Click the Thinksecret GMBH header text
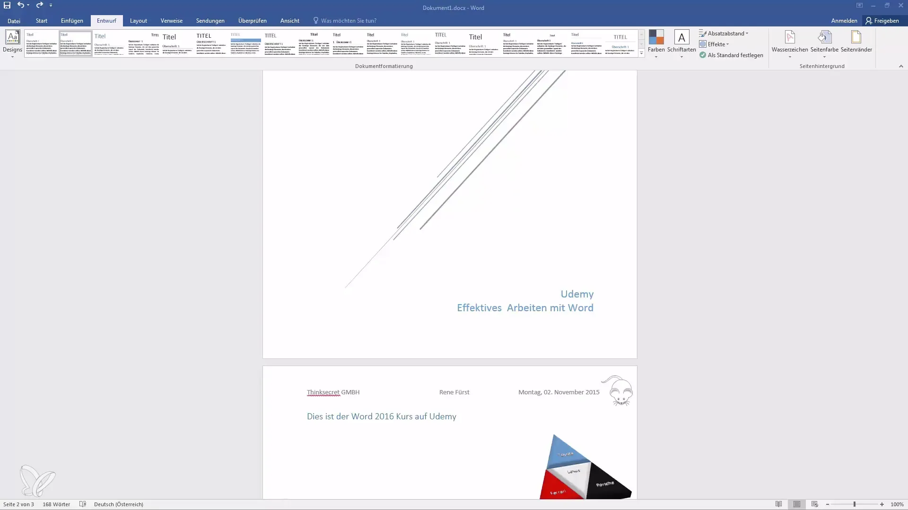 [x=333, y=392]
